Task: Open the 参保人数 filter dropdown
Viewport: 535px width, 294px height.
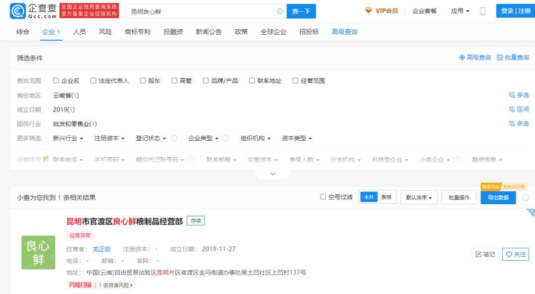Action: click(x=304, y=160)
